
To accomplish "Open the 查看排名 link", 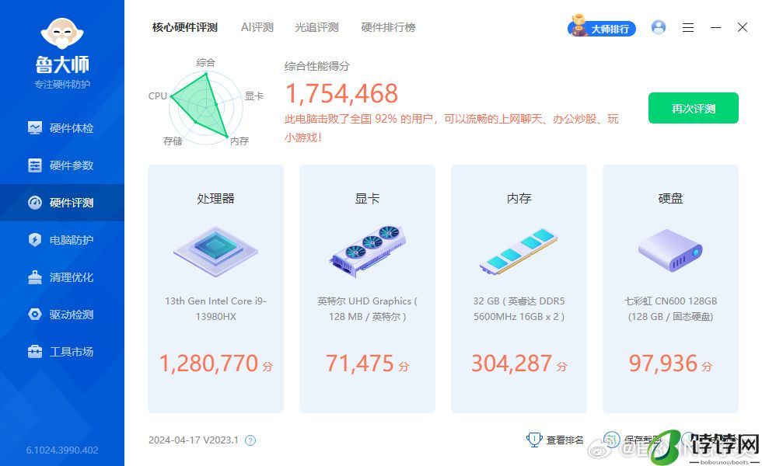I will (565, 440).
